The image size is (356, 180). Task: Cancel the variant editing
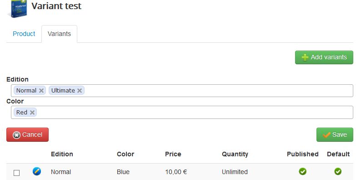tap(27, 135)
